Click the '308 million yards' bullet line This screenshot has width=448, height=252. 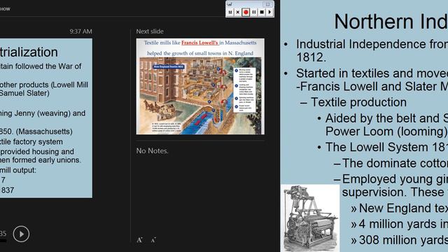(403, 240)
